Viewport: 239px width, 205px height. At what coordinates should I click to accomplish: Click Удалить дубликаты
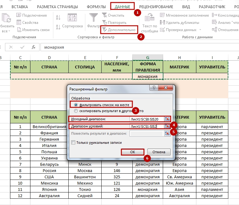pos(179,22)
